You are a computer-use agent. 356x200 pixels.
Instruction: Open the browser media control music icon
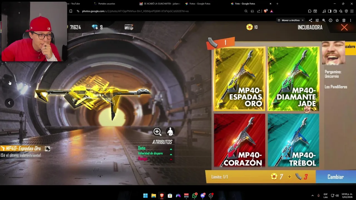(324, 11)
